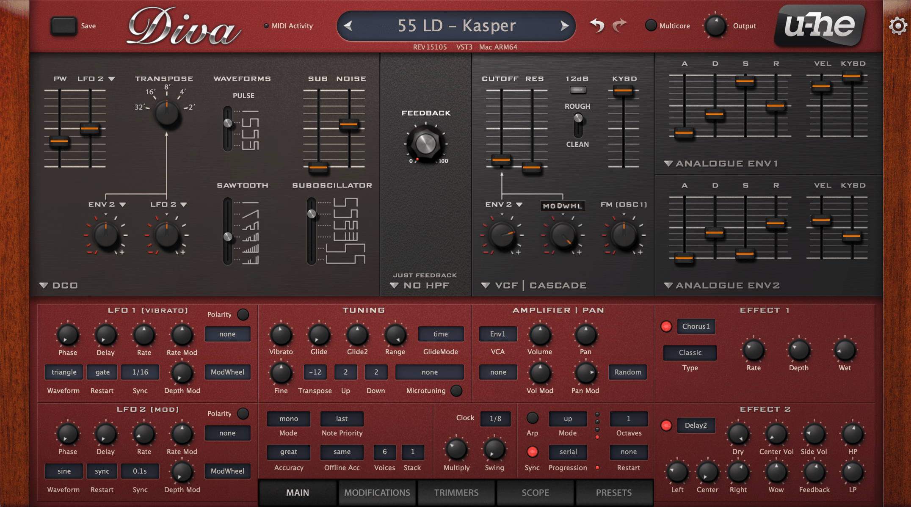
Task: Click the Effect 2 Wow knob
Action: coord(776,473)
